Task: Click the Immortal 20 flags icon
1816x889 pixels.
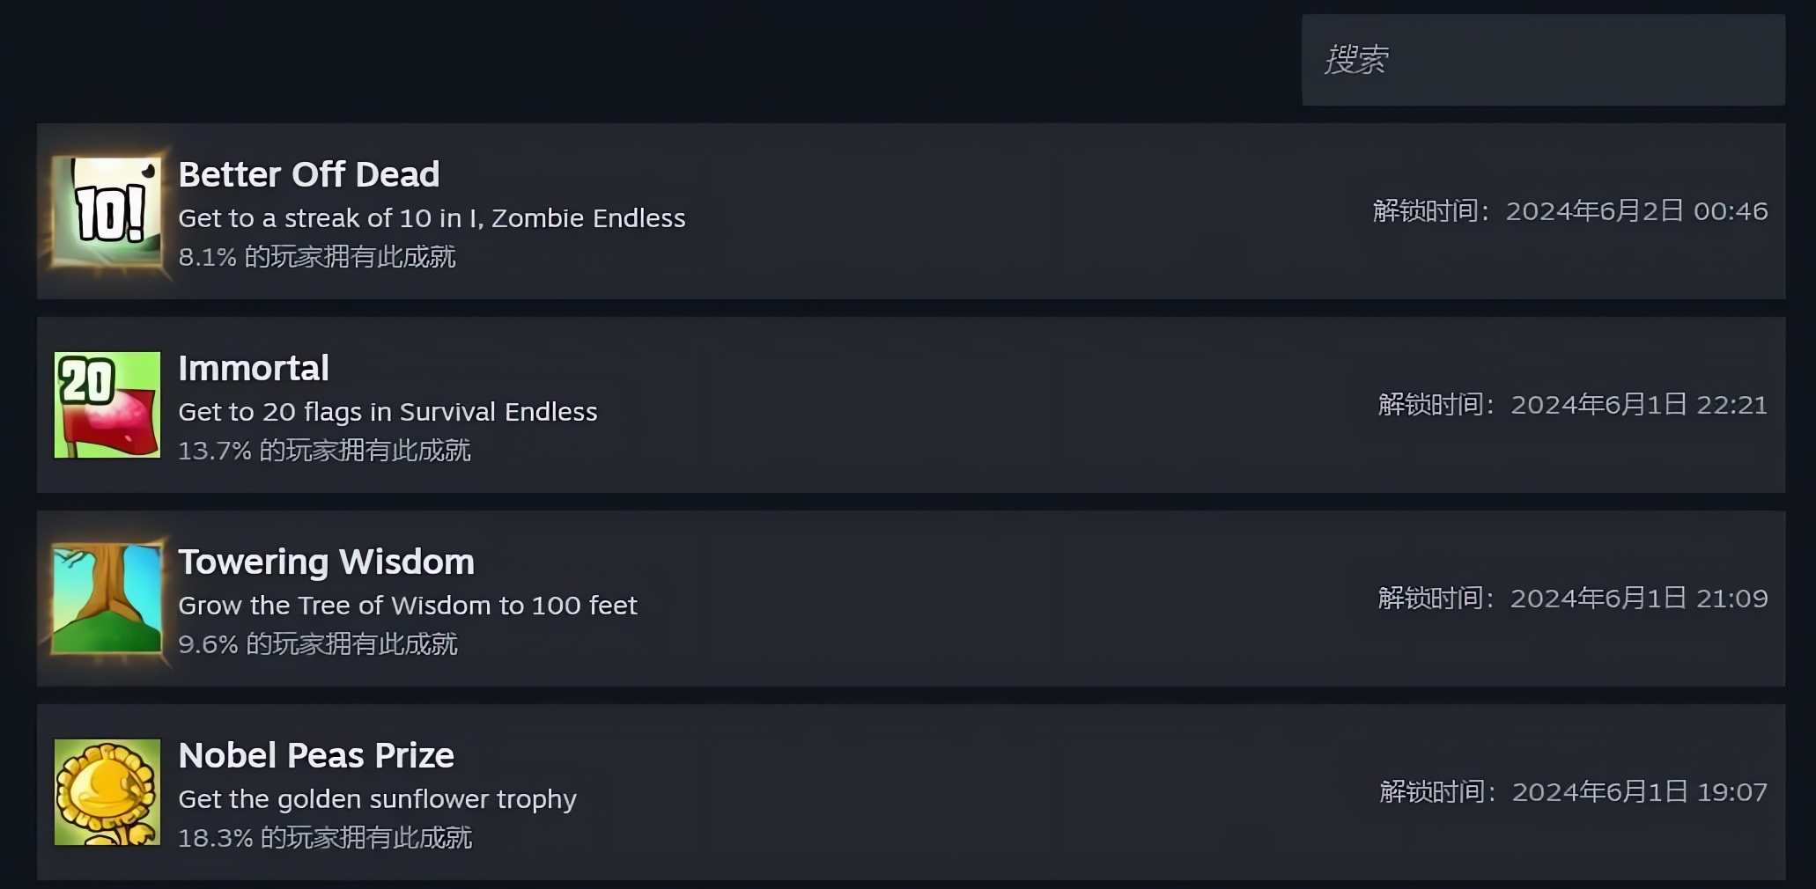Action: coord(107,405)
